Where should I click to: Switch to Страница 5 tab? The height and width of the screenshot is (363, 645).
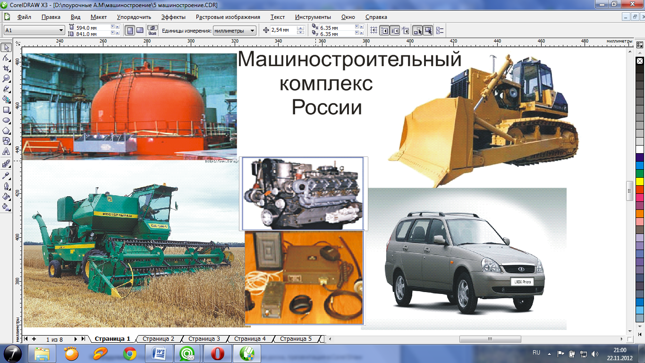[296, 339]
